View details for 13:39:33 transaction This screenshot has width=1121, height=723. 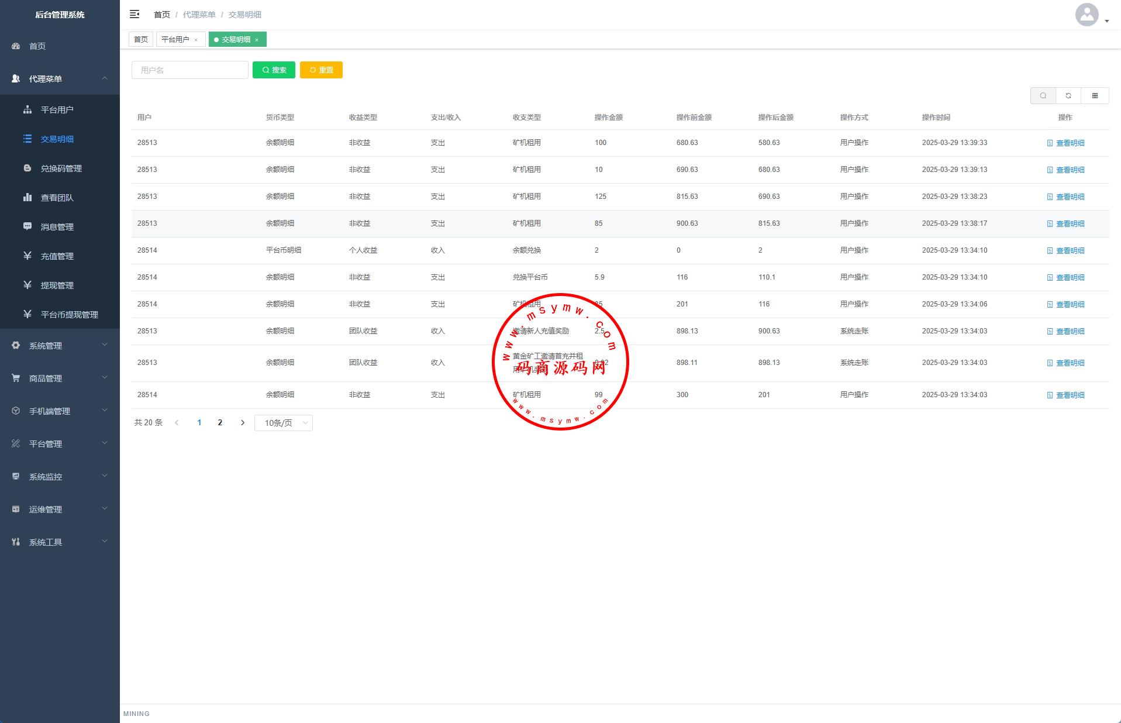1065,143
